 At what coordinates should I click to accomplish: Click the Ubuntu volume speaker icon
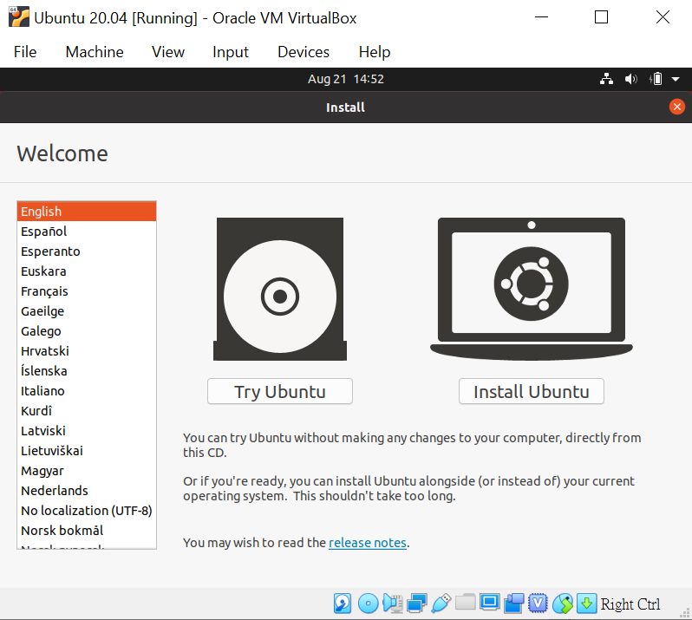[631, 79]
